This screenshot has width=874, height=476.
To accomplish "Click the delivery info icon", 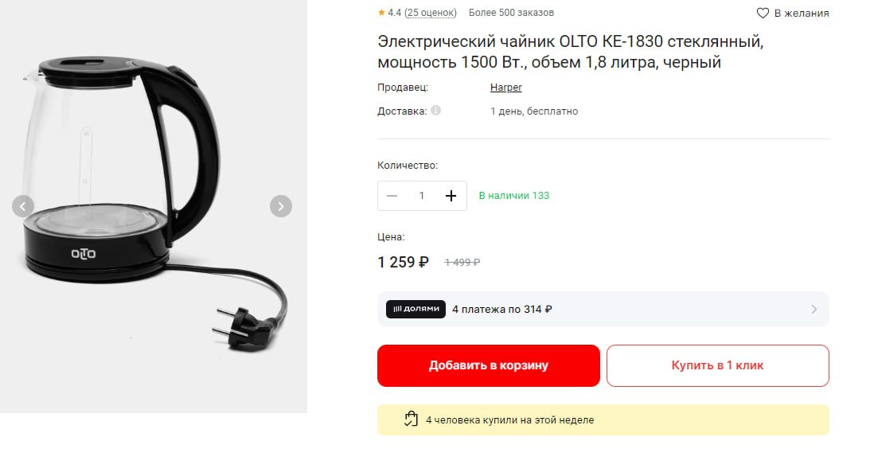I will pos(436,111).
